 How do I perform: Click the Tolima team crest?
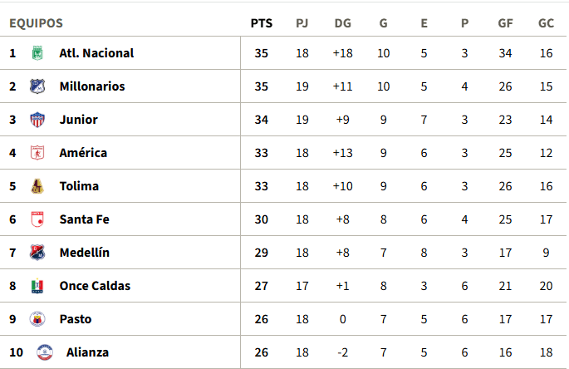point(37,186)
